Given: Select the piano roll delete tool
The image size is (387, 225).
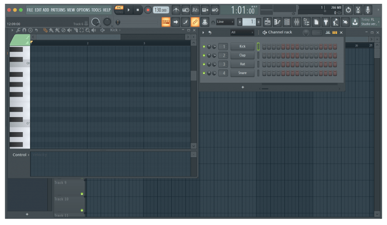Looking at the screenshot, I should (63, 30).
